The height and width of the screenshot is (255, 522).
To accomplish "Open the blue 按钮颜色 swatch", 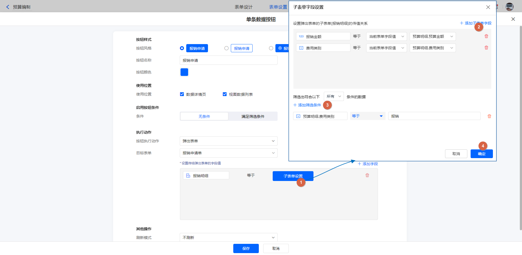I will 184,72.
